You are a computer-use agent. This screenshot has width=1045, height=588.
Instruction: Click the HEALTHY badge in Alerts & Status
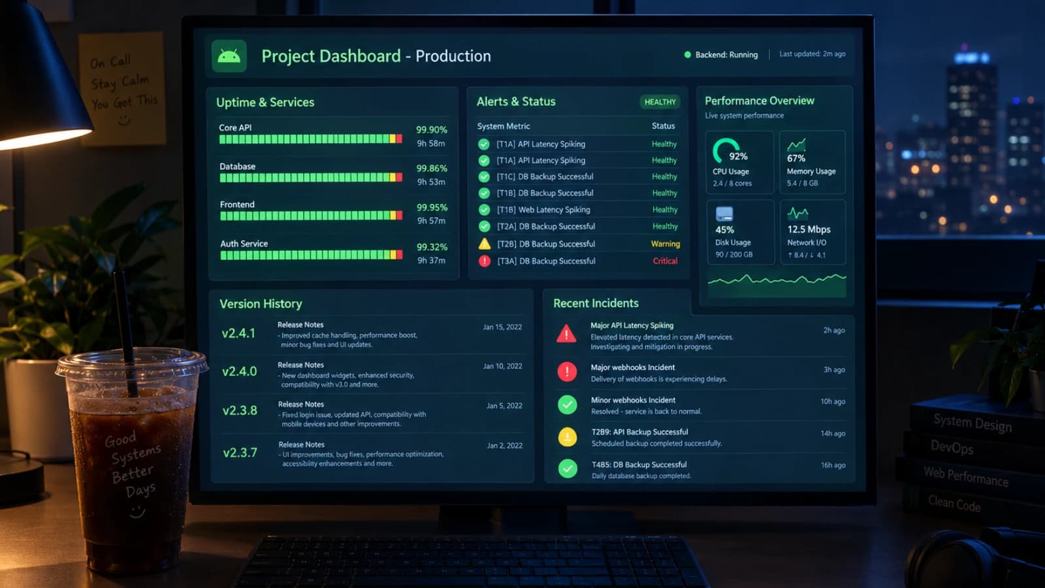660,102
